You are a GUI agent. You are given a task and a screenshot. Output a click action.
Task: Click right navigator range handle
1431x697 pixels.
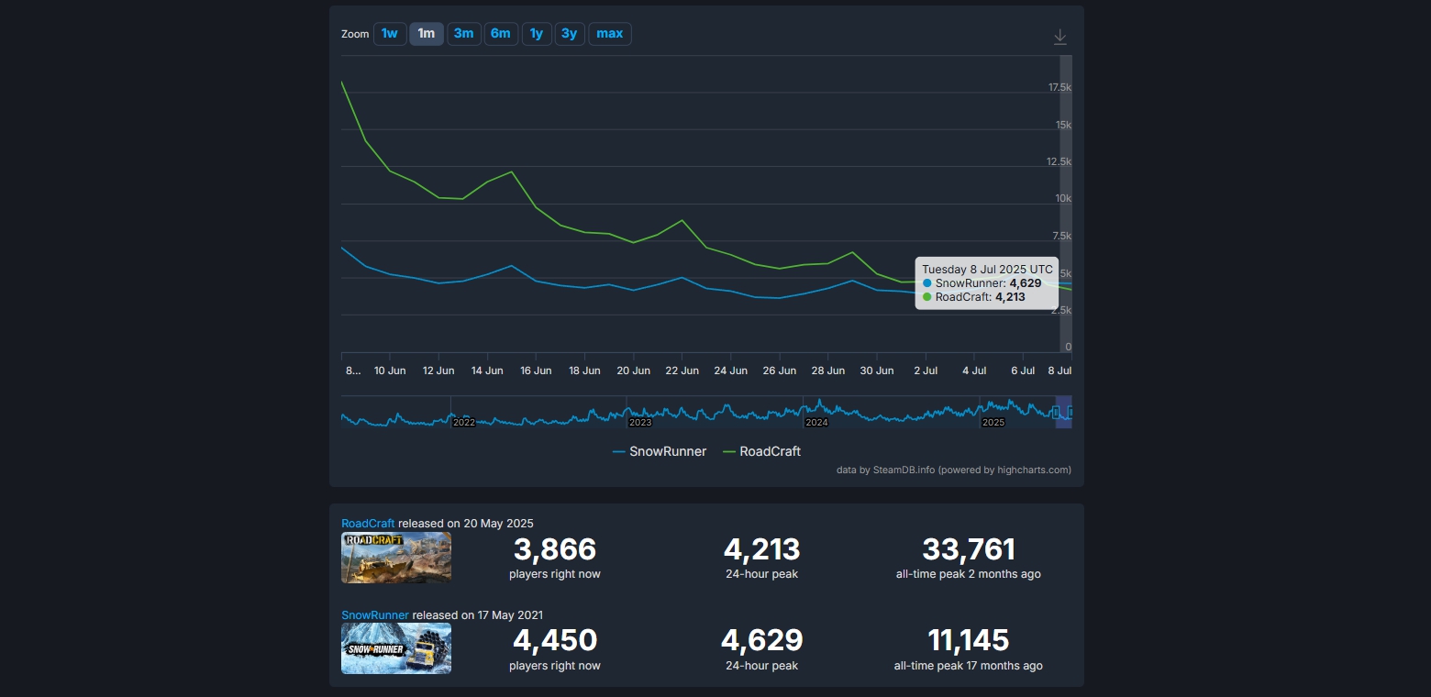click(x=1070, y=413)
